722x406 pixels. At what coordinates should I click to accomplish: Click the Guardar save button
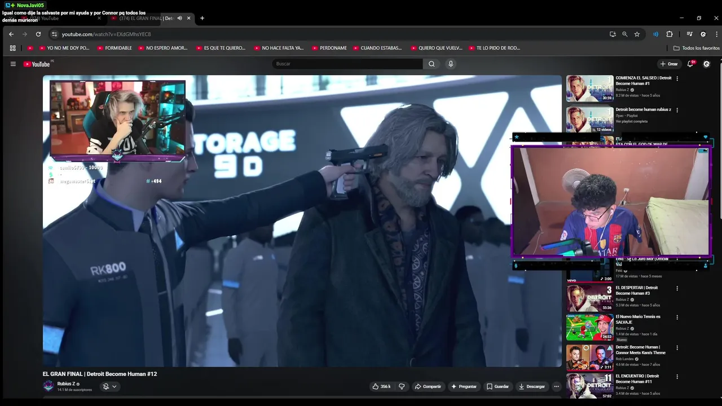tap(498, 386)
